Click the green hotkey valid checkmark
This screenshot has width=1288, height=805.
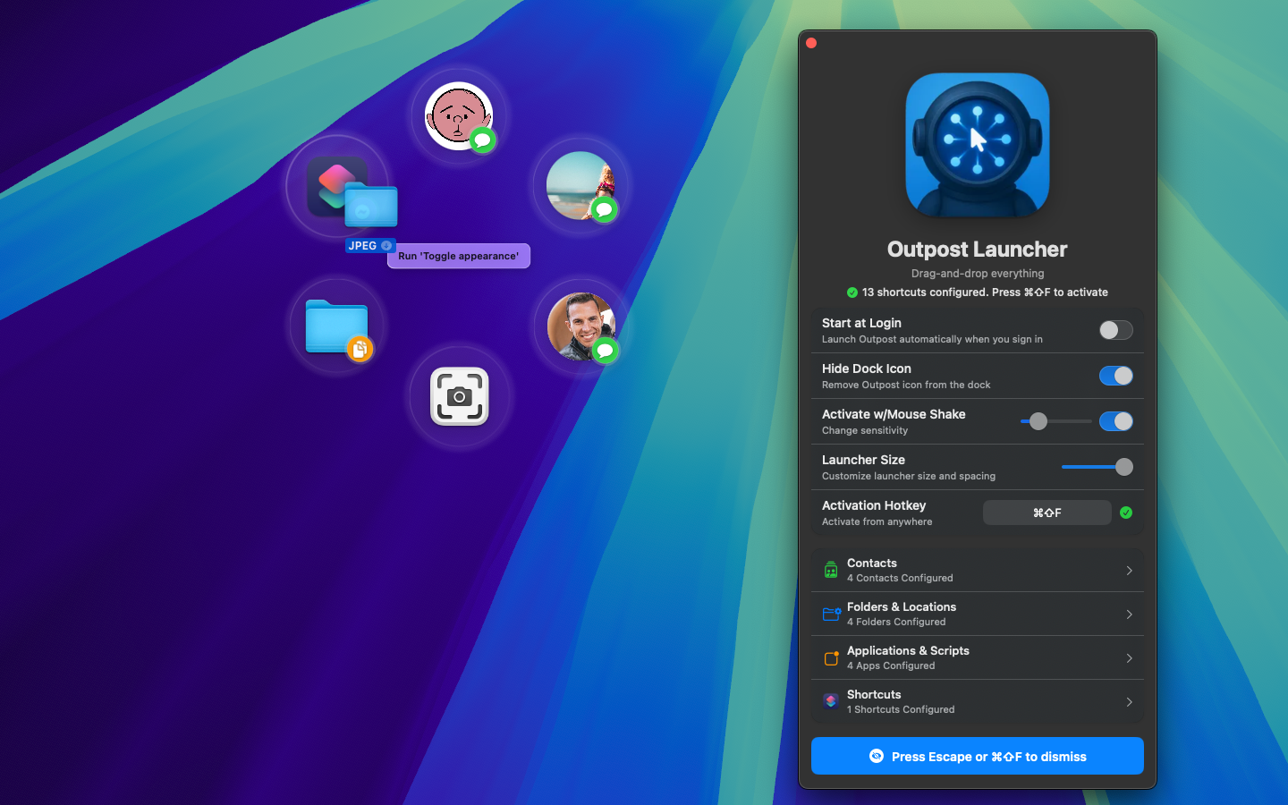tap(1126, 513)
